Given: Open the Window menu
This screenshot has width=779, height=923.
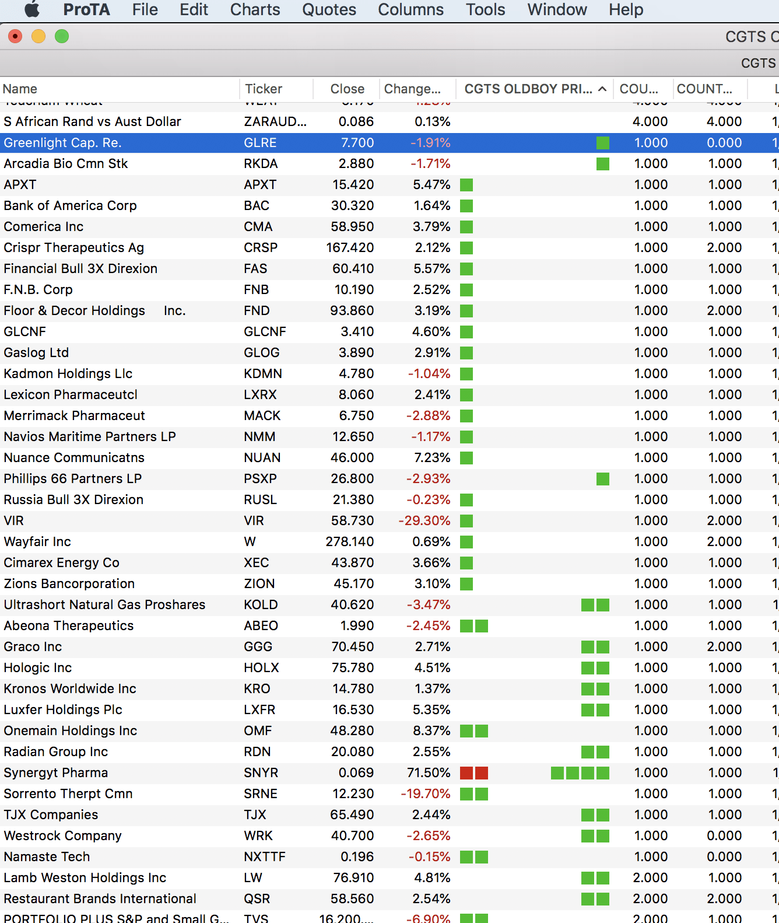Looking at the screenshot, I should (557, 9).
